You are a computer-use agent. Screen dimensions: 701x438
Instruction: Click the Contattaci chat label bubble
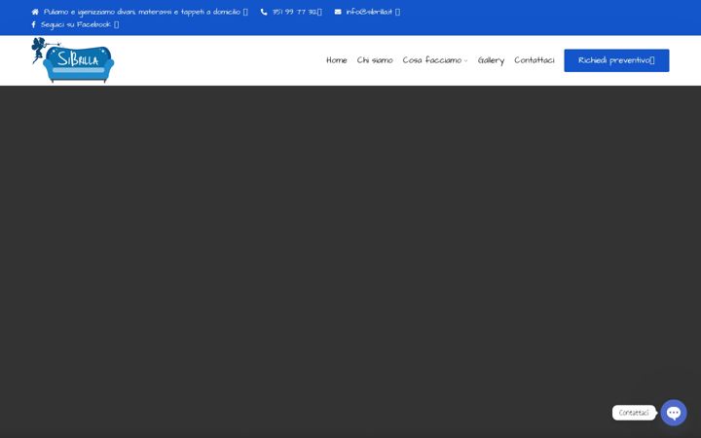634,413
